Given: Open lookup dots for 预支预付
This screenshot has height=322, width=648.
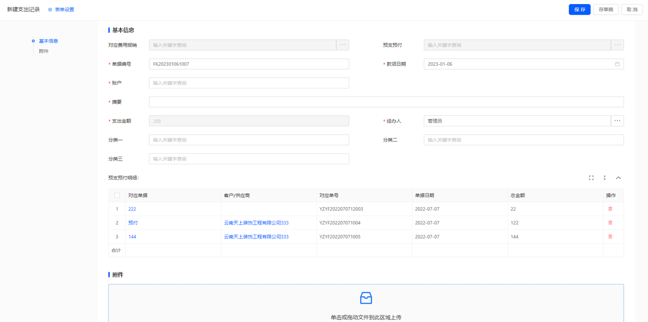Looking at the screenshot, I should pos(618,45).
